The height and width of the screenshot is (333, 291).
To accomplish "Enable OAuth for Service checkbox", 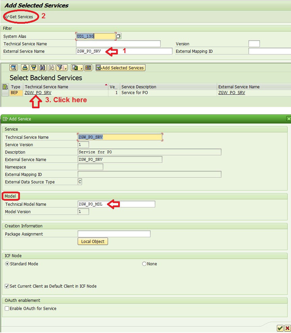I will pyautogui.click(x=7, y=308).
